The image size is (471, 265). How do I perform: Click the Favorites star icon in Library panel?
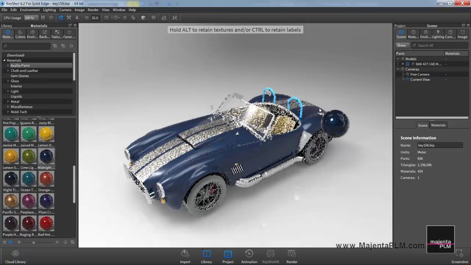click(x=69, y=34)
